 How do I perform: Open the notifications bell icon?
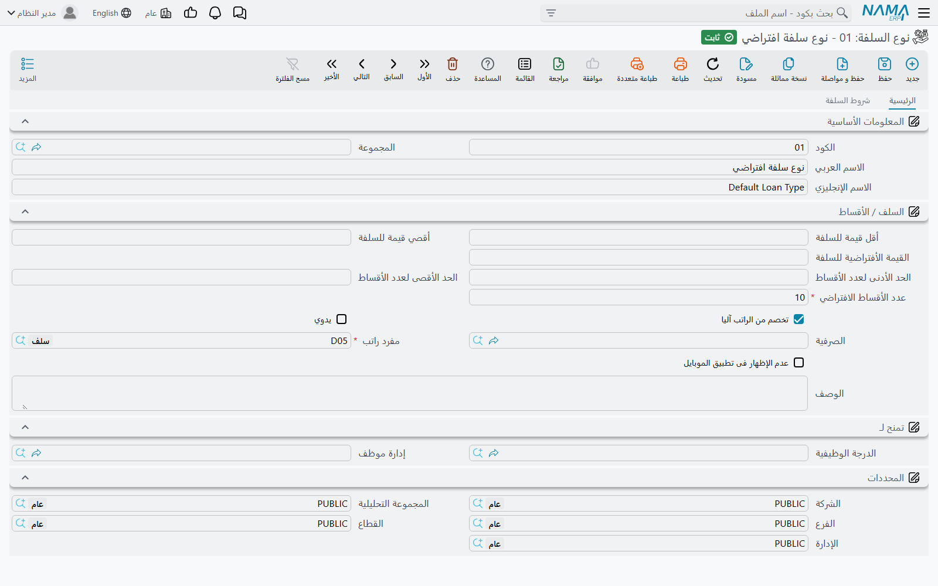click(x=215, y=13)
